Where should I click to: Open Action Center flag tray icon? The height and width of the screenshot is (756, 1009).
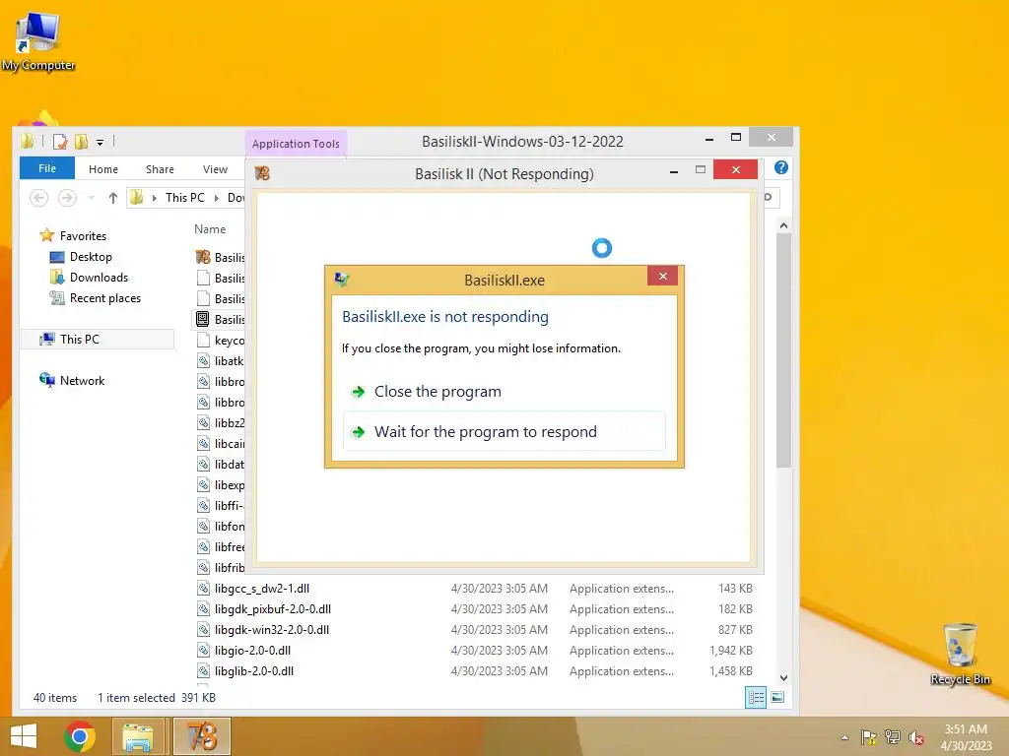(x=868, y=737)
